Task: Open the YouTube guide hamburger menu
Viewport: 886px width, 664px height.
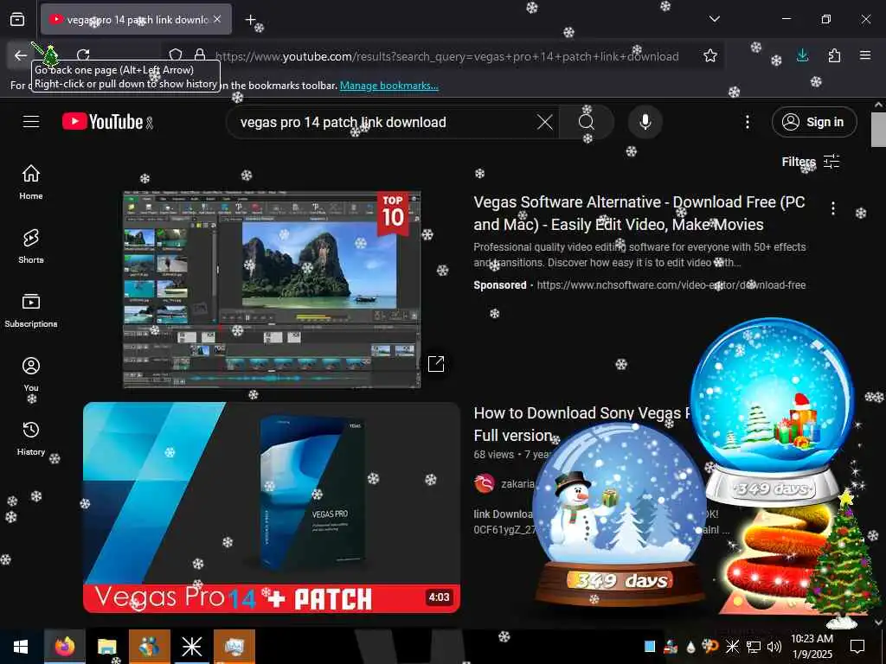Action: click(31, 121)
